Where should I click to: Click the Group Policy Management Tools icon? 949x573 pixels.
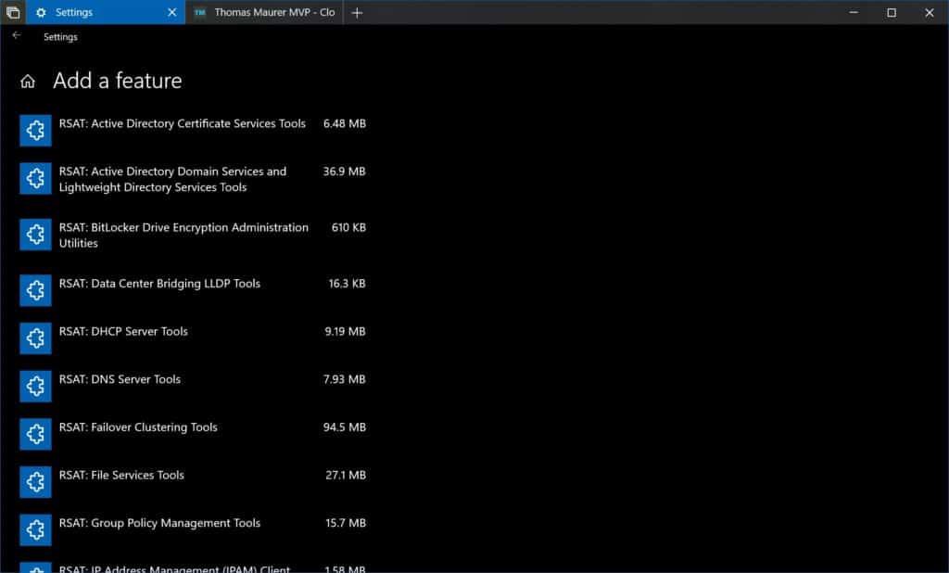35,529
